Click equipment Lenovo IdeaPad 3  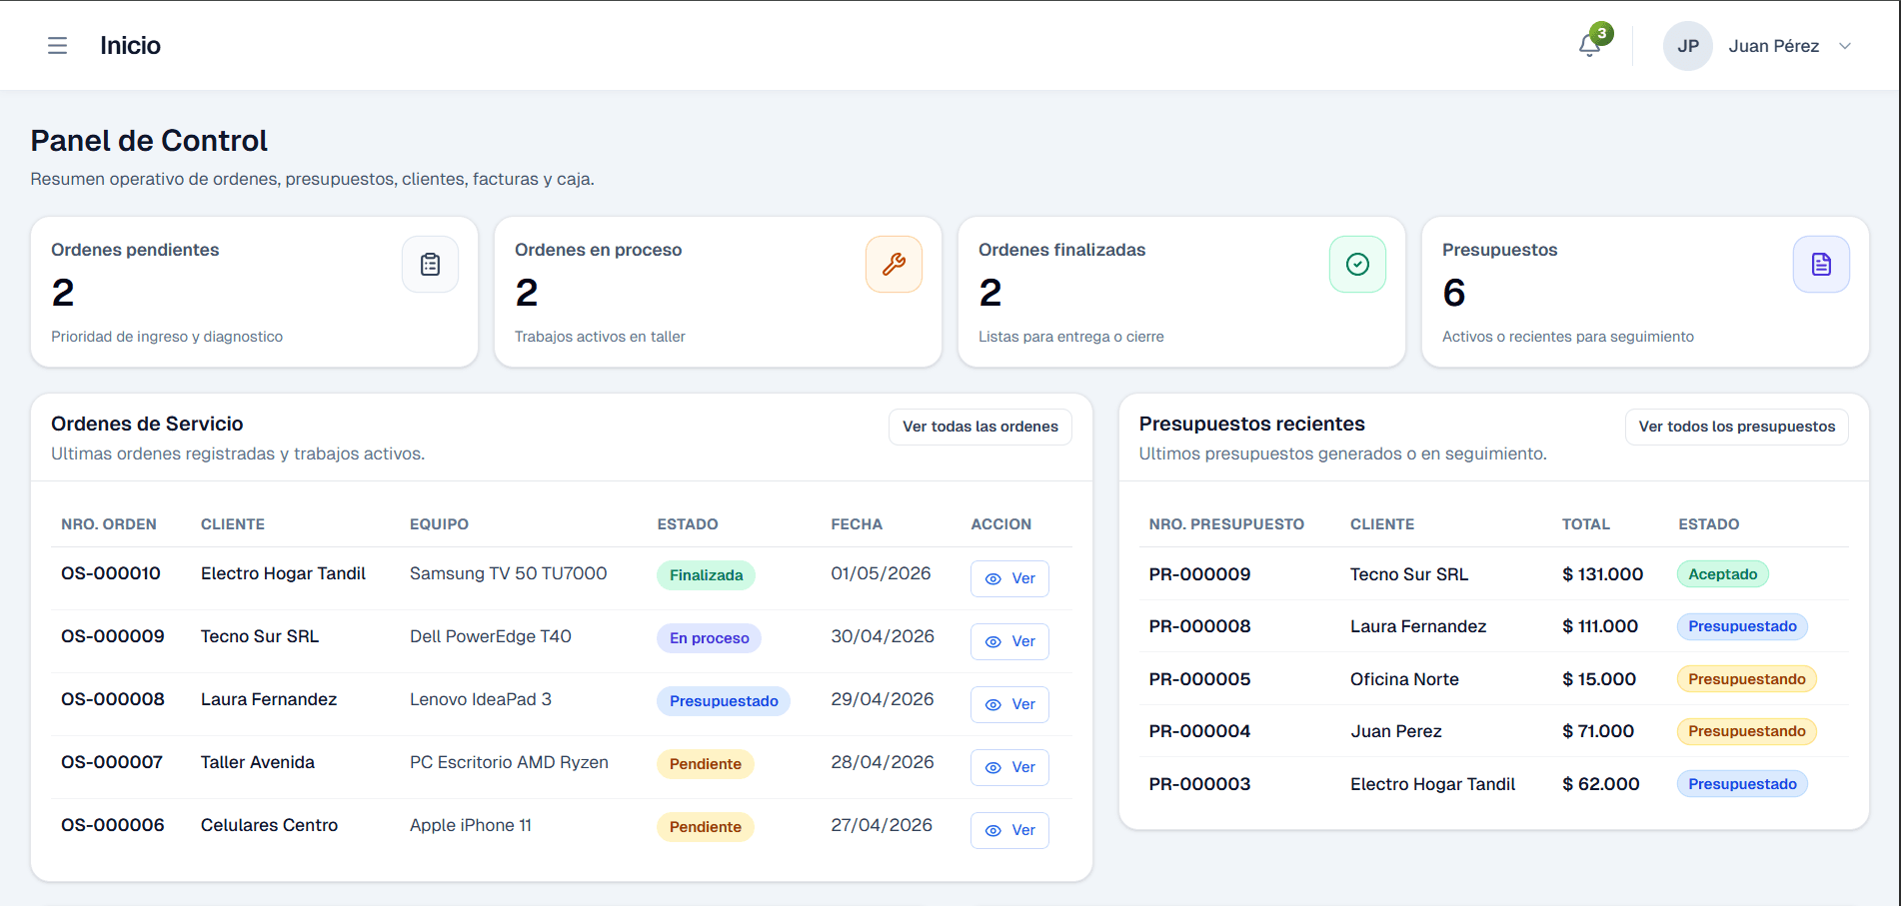pyautogui.click(x=481, y=699)
